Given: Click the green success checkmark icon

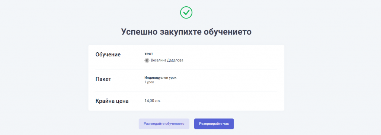Looking at the screenshot, I should (x=186, y=13).
